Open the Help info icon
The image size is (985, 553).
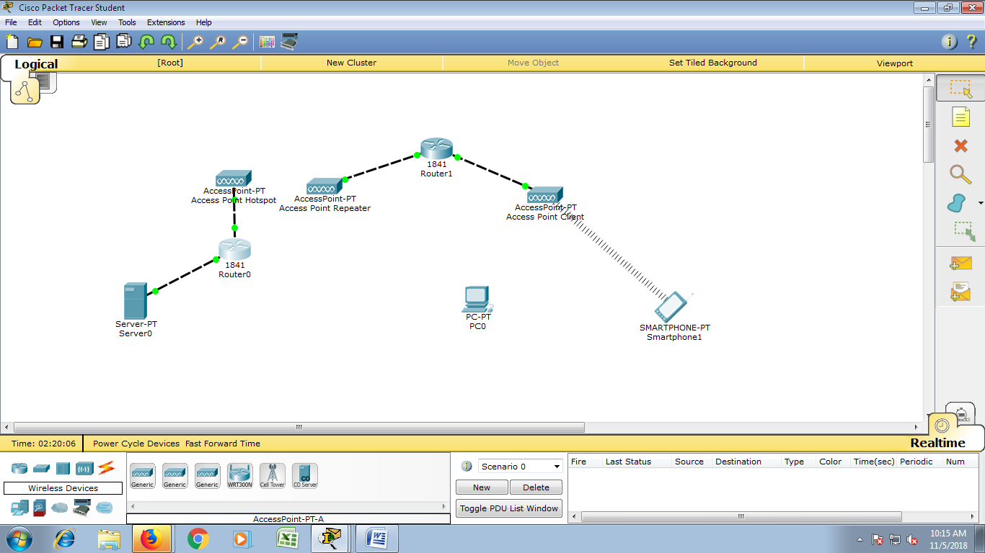coord(950,42)
